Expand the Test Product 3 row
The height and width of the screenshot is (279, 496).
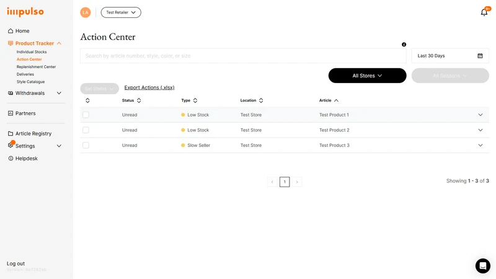(480, 145)
